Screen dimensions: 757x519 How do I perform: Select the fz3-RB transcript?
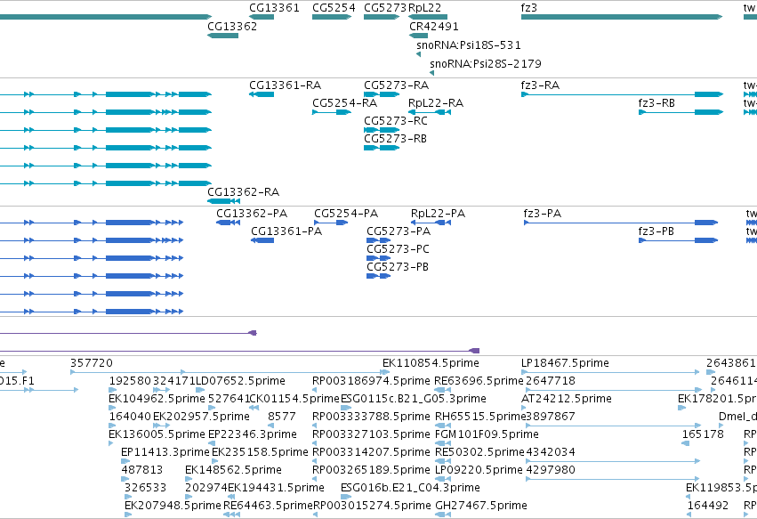click(x=680, y=112)
